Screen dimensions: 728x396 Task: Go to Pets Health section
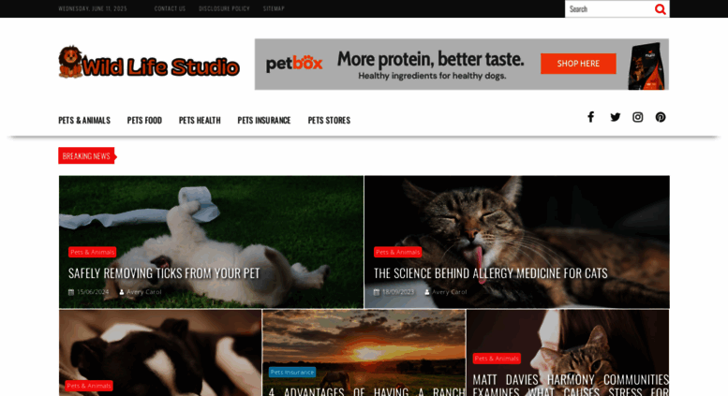(x=200, y=120)
